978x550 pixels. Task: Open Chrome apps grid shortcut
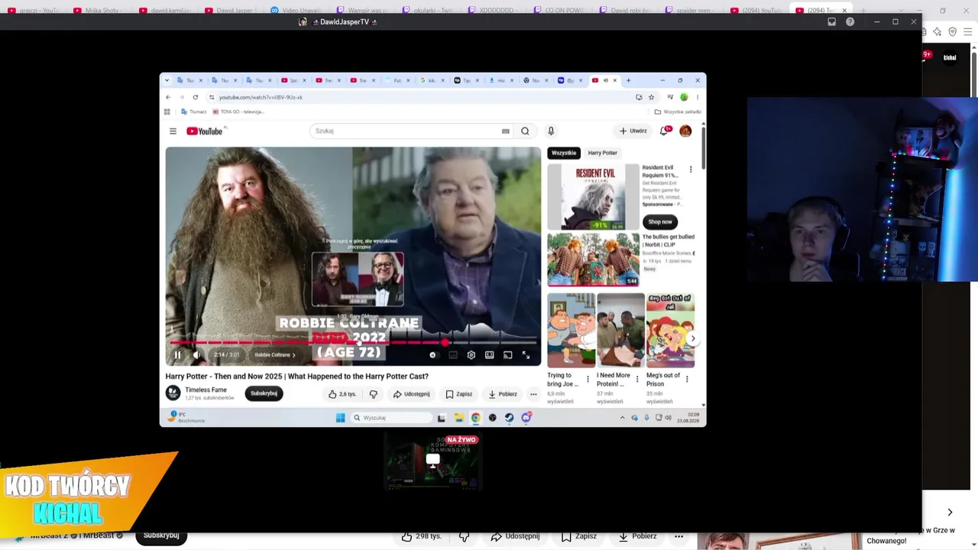click(x=167, y=112)
